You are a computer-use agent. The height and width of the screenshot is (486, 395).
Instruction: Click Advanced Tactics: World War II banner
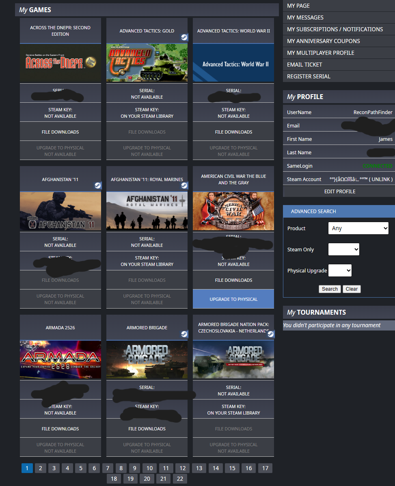(233, 63)
